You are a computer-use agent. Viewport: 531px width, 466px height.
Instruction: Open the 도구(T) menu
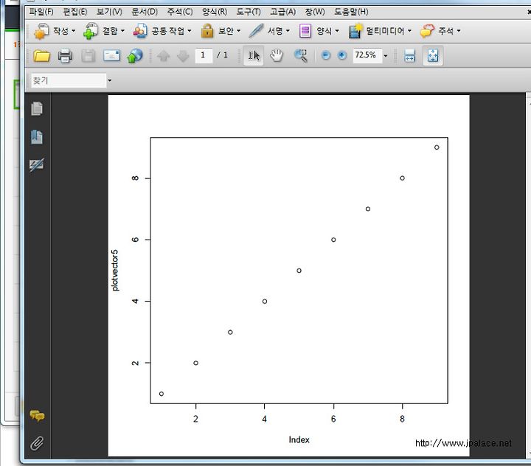coord(249,12)
